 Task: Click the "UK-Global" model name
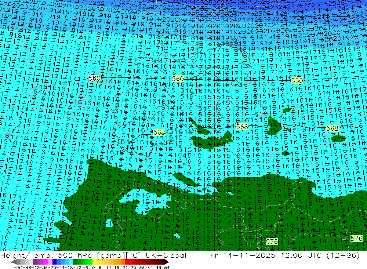click(166, 255)
